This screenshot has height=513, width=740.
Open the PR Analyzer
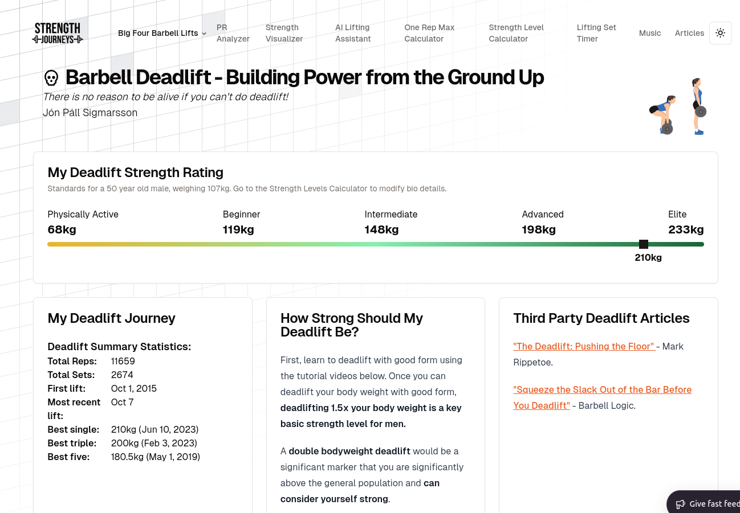click(x=233, y=33)
